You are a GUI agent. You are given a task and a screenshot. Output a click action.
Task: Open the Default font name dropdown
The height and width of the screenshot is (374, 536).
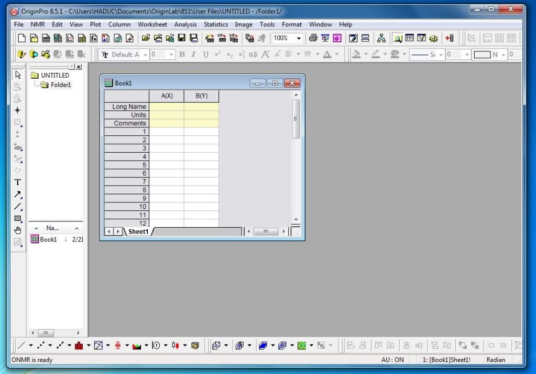coord(145,55)
